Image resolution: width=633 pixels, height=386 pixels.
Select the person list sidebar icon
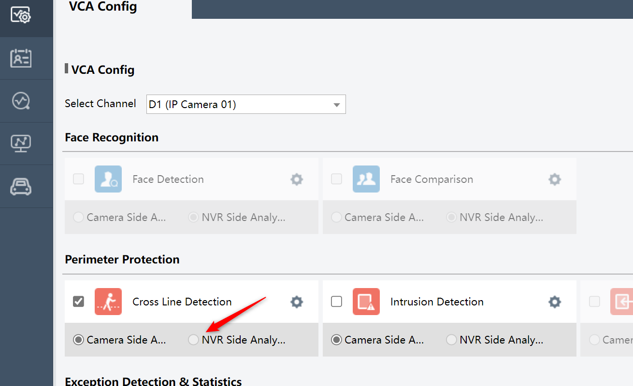(21, 57)
